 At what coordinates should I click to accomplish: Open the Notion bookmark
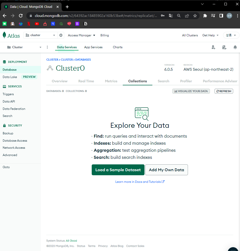pyautogui.click(x=85, y=24)
